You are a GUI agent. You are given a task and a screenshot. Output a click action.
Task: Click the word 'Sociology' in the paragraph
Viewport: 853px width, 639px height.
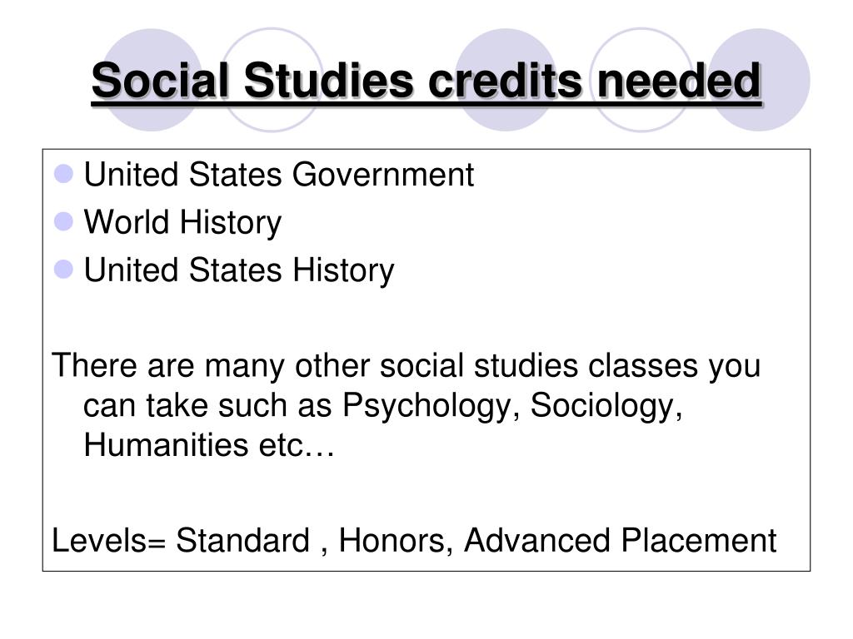coord(602,406)
